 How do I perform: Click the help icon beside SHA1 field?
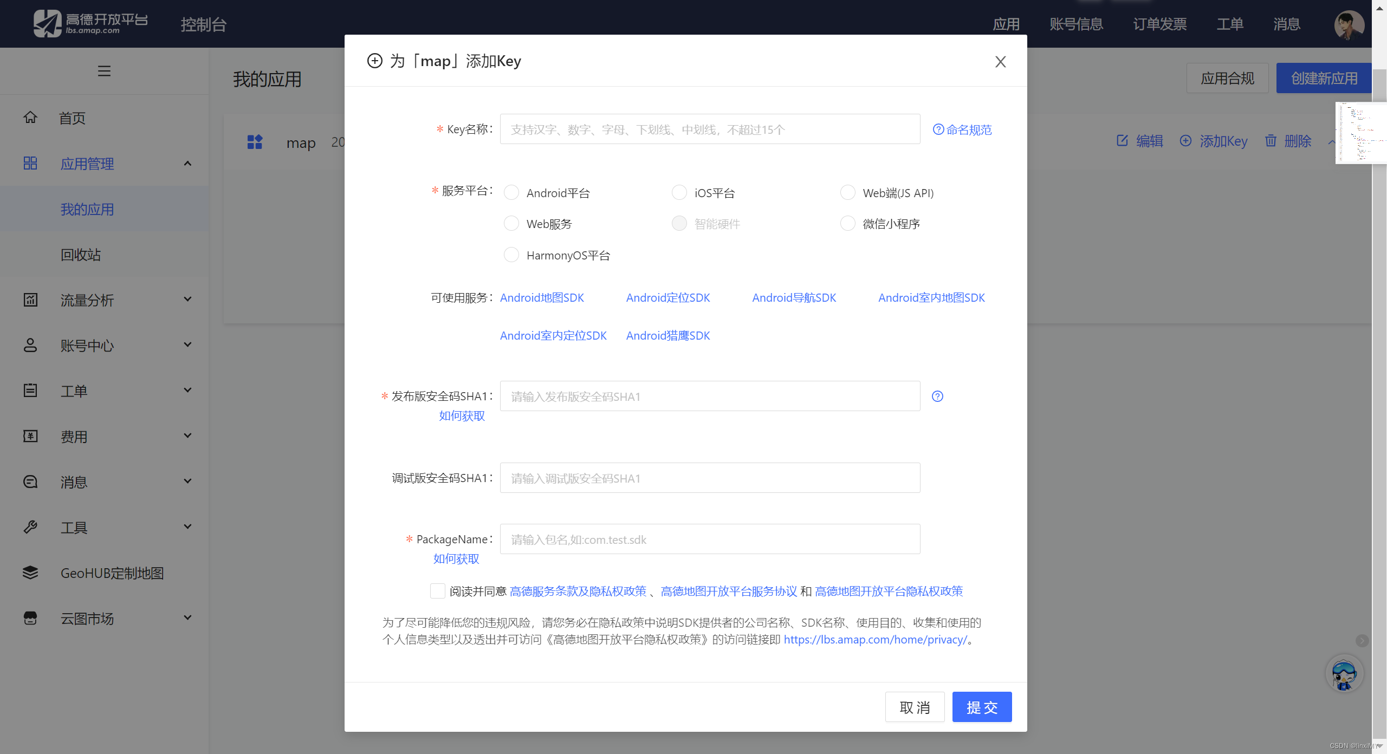(937, 396)
